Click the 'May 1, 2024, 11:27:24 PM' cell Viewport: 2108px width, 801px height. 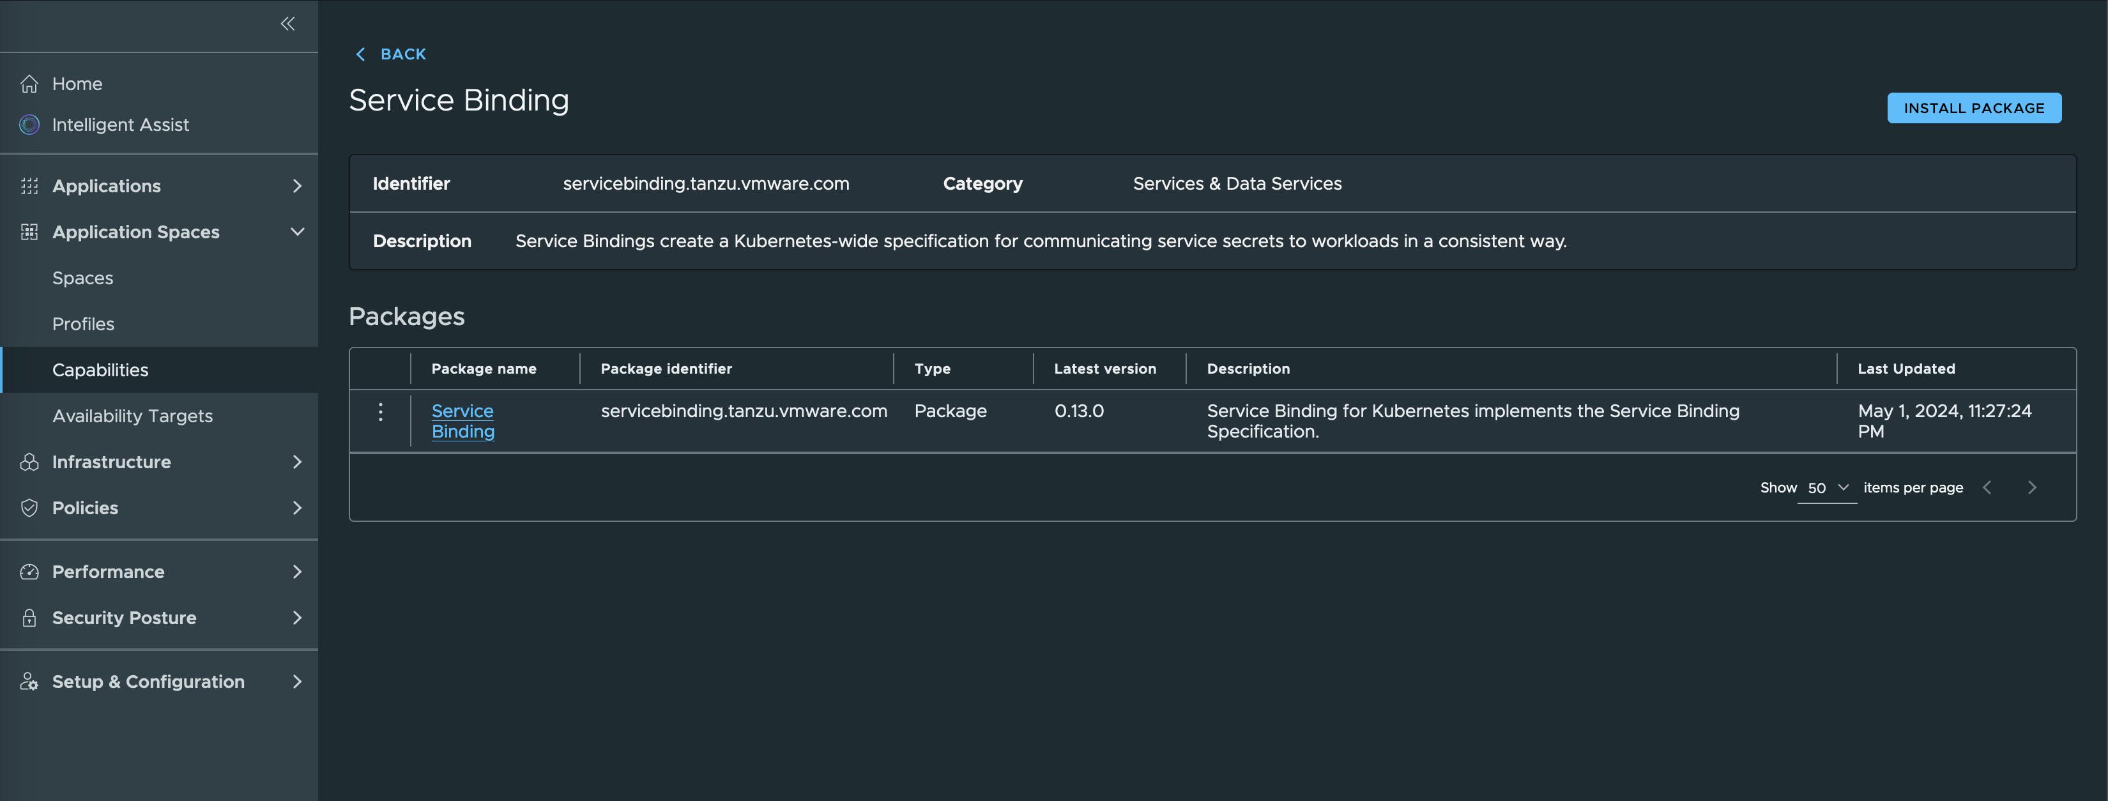1944,420
